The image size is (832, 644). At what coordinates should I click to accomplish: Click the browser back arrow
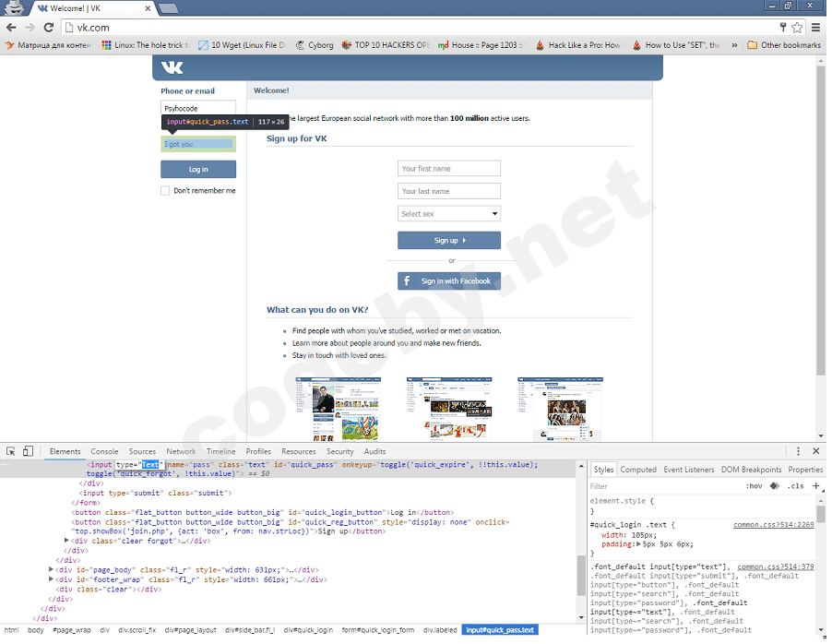[x=11, y=28]
